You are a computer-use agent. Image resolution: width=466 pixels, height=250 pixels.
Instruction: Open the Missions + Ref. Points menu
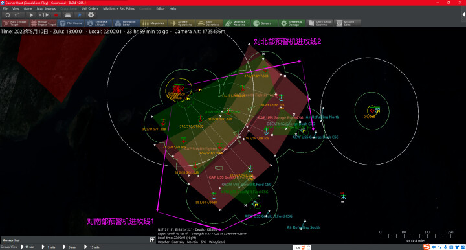[x=118, y=8]
